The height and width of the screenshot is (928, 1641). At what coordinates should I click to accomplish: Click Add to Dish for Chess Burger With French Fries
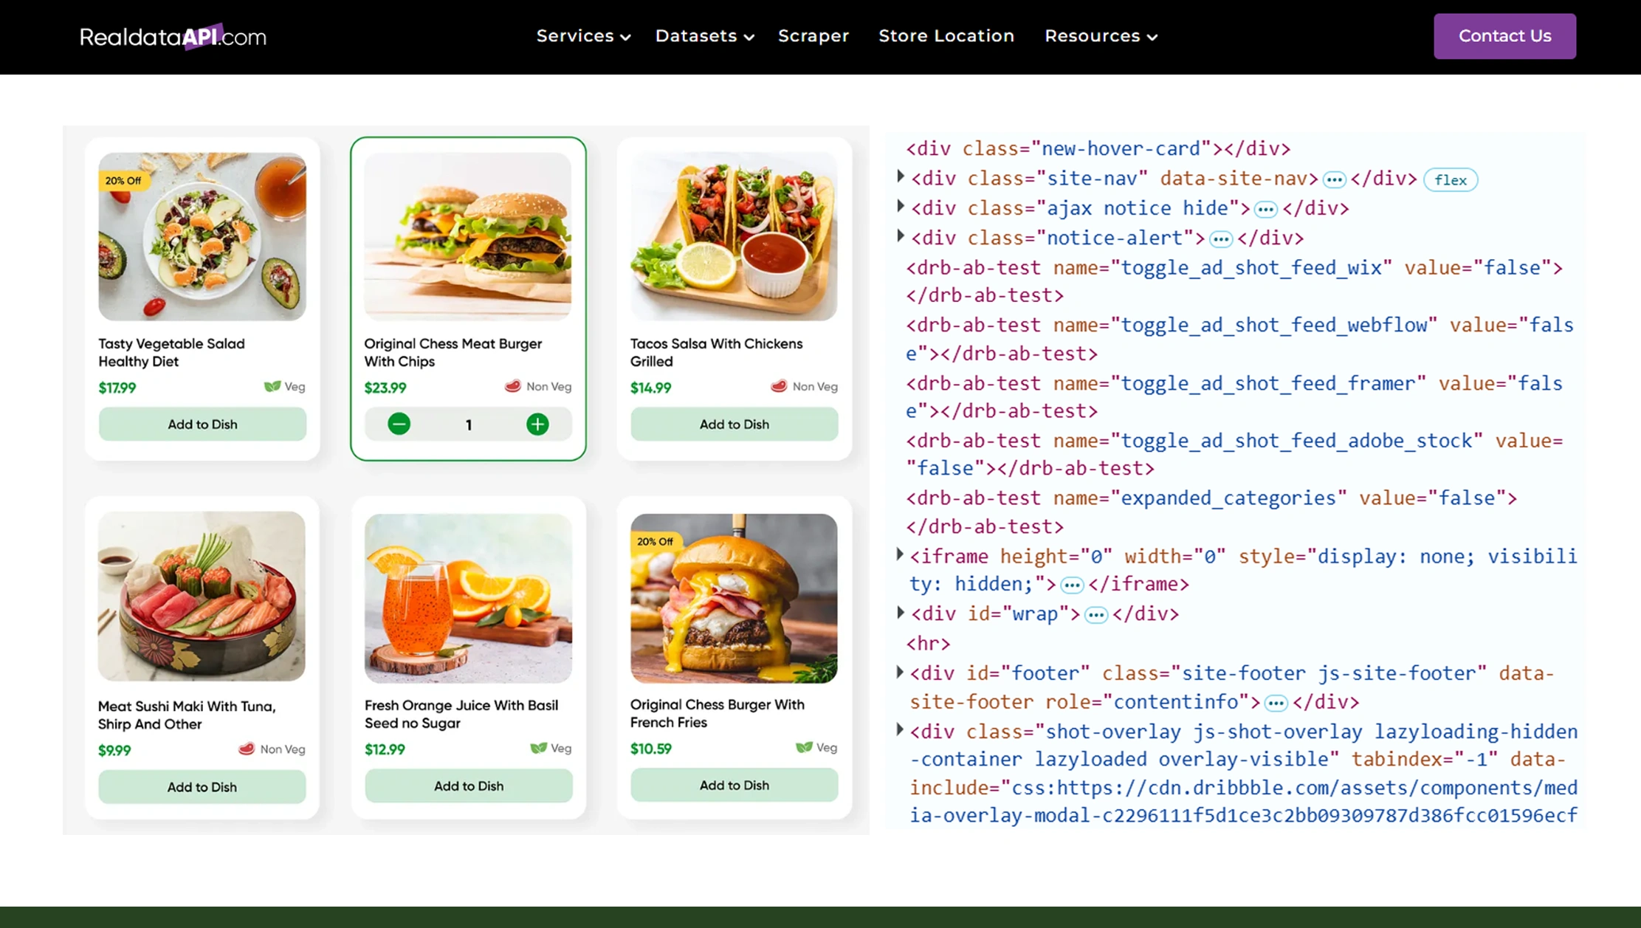pyautogui.click(x=734, y=785)
